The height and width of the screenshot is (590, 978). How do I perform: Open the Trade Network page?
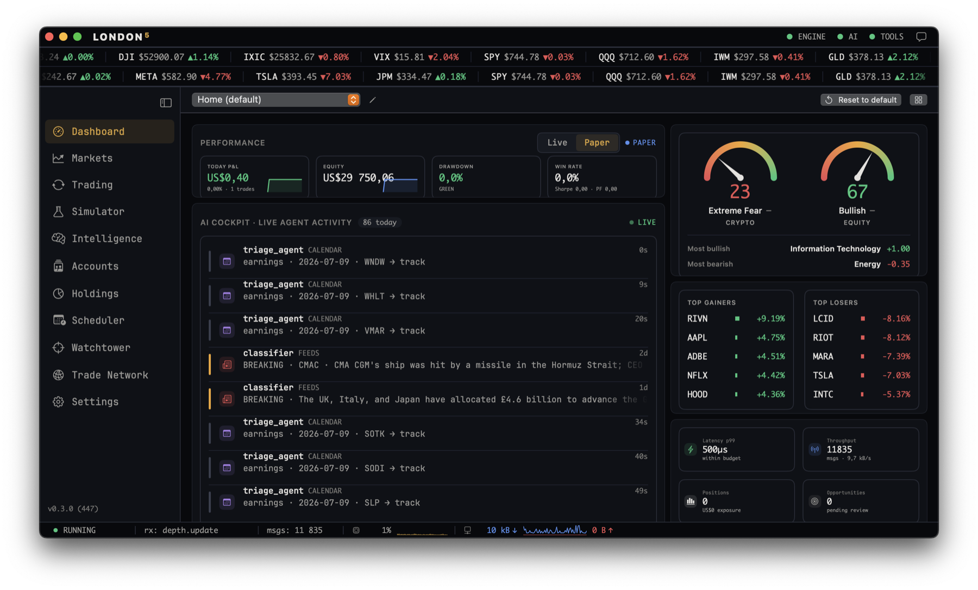click(110, 375)
